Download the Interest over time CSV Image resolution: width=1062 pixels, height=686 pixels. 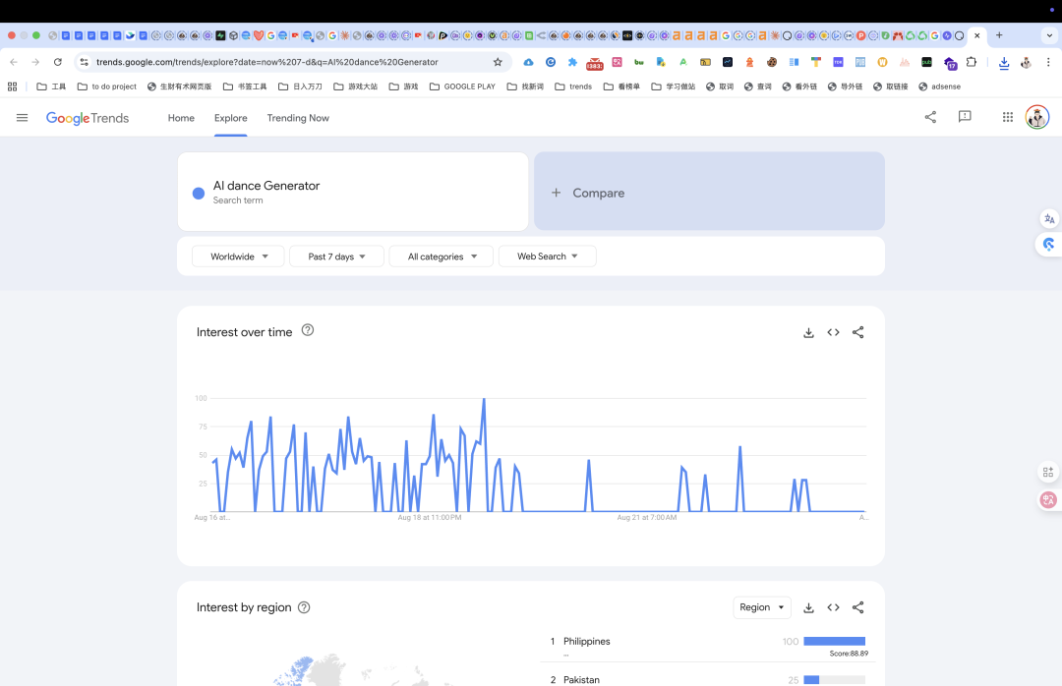tap(808, 332)
